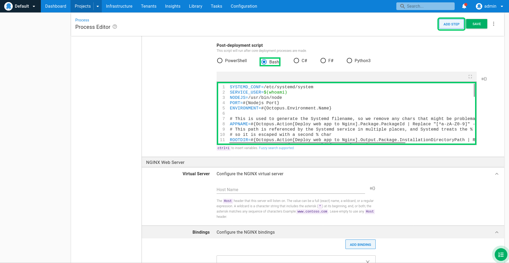Image resolution: width=509 pixels, height=263 pixels.
Task: Open the Library menu
Action: click(195, 6)
